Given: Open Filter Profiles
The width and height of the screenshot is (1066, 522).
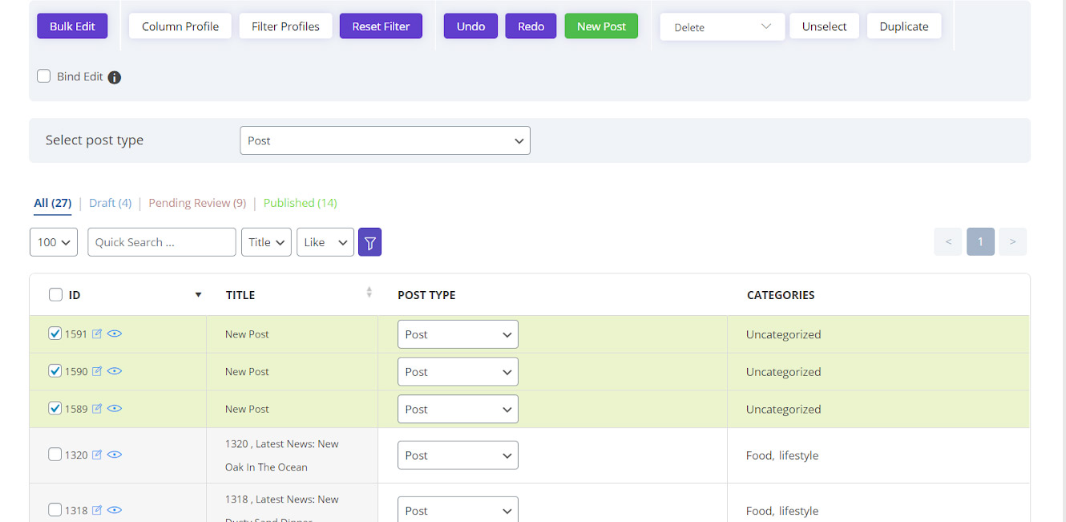Looking at the screenshot, I should point(285,26).
